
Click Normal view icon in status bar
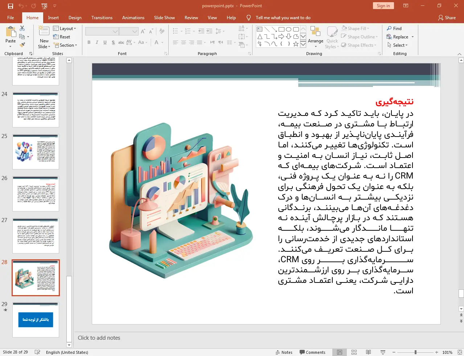point(340,352)
